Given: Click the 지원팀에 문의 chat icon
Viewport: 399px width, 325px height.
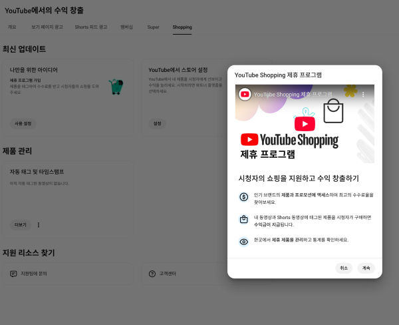Looking at the screenshot, I should pos(13,273).
